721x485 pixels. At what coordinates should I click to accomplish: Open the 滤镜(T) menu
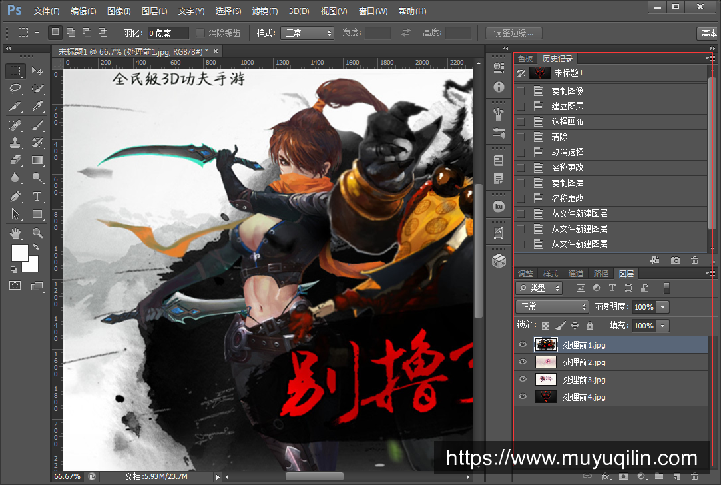tap(265, 11)
